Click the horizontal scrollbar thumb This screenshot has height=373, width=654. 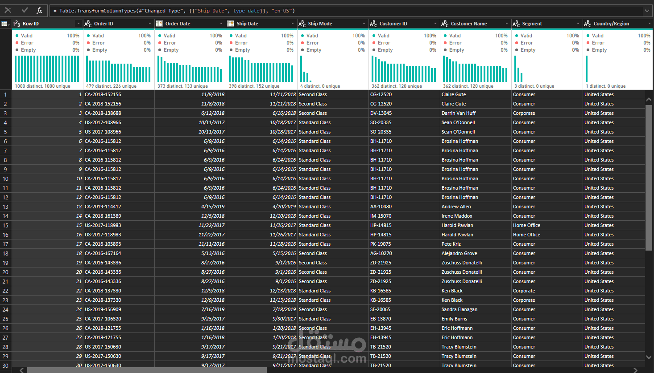pyautogui.click(x=147, y=370)
